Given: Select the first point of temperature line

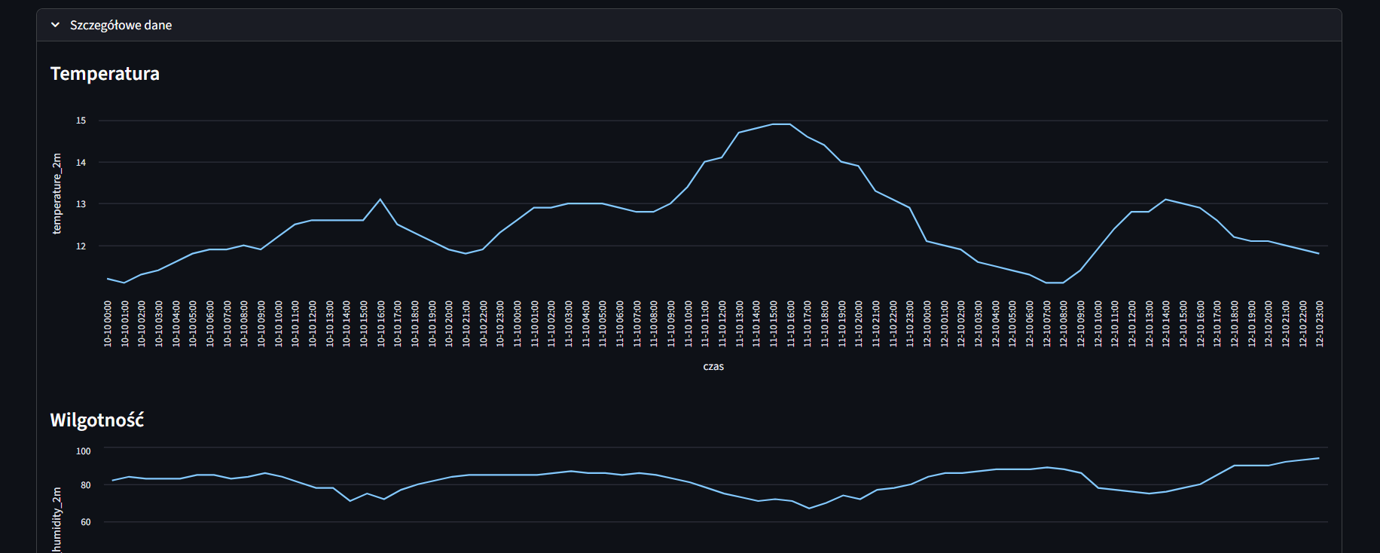Looking at the screenshot, I should pyautogui.click(x=108, y=279).
